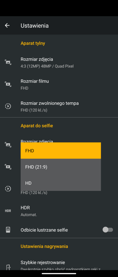Tap rear camera photo size icon
The image size is (118, 277).
click(8, 62)
